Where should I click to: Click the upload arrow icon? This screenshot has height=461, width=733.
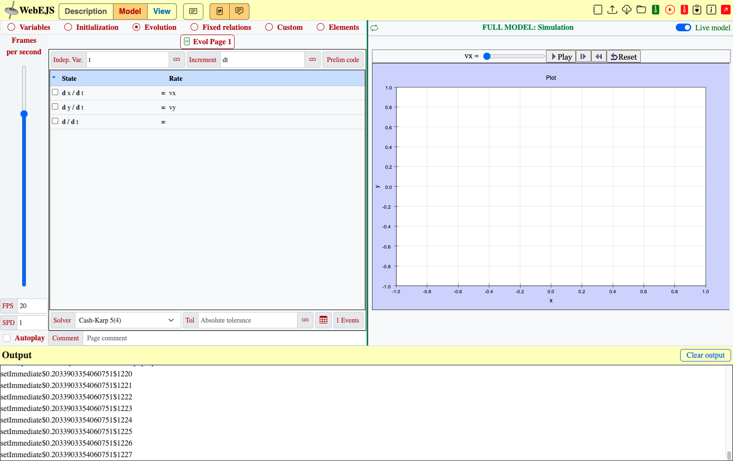pos(612,10)
